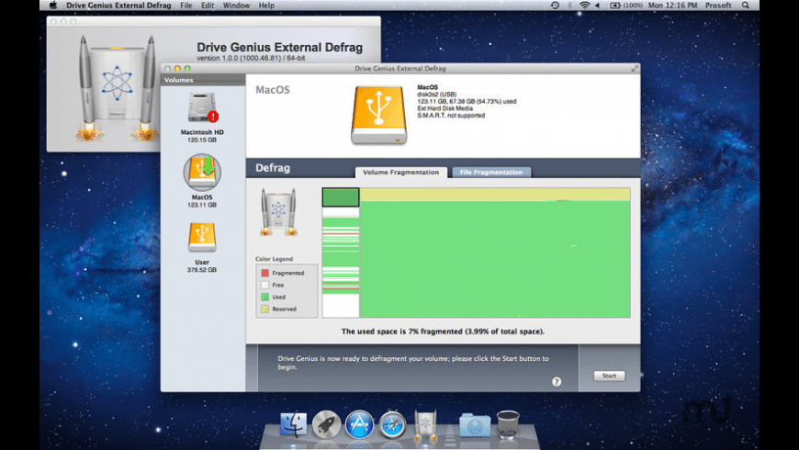Viewport: 799px width, 450px height.
Task: Open the Help menu
Action: tap(266, 6)
